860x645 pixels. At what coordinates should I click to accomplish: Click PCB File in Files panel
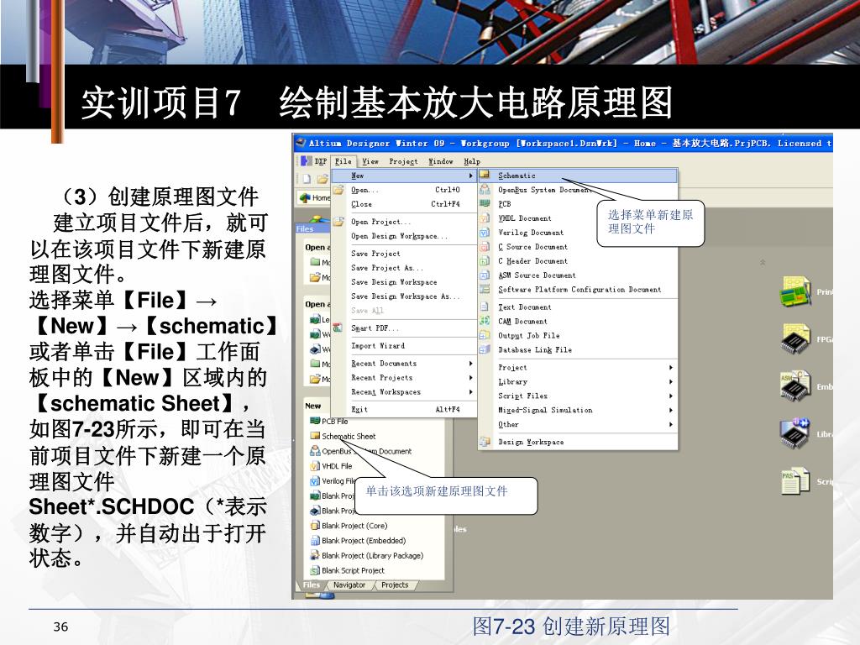click(334, 422)
